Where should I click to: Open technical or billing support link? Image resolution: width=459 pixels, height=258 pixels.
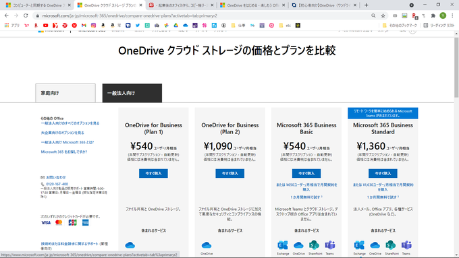click(x=70, y=244)
